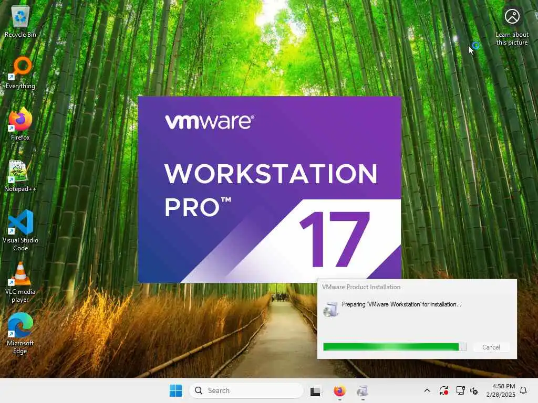Image resolution: width=538 pixels, height=403 pixels.
Task: Select the Notepad++ desktop shortcut
Action: tap(20, 176)
